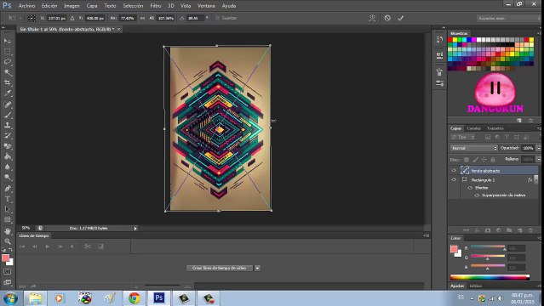
Task: Switch to warp mode icon
Action: pos(372,18)
